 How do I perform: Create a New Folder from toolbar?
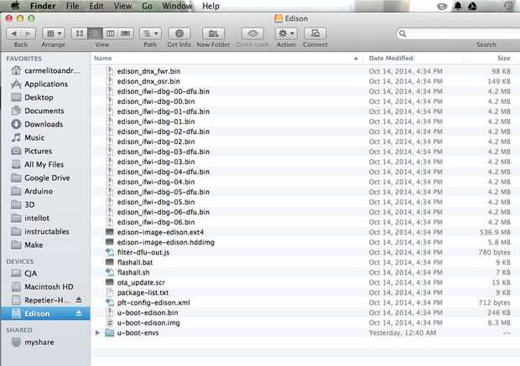[x=213, y=34]
